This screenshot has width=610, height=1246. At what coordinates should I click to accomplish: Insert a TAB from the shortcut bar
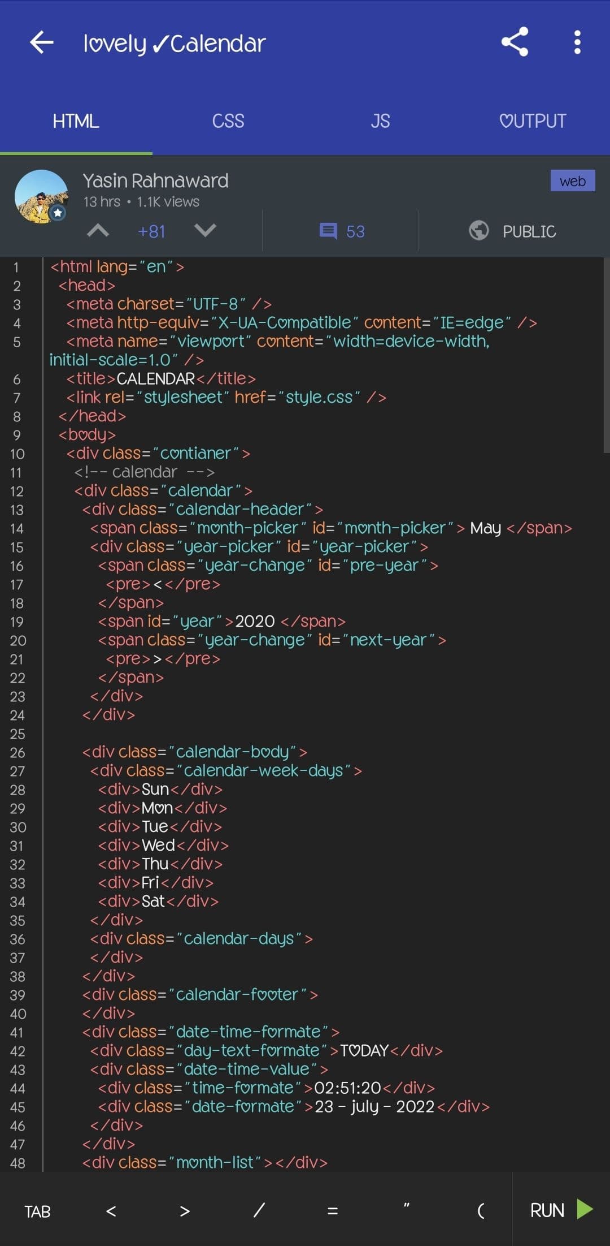(x=37, y=1211)
